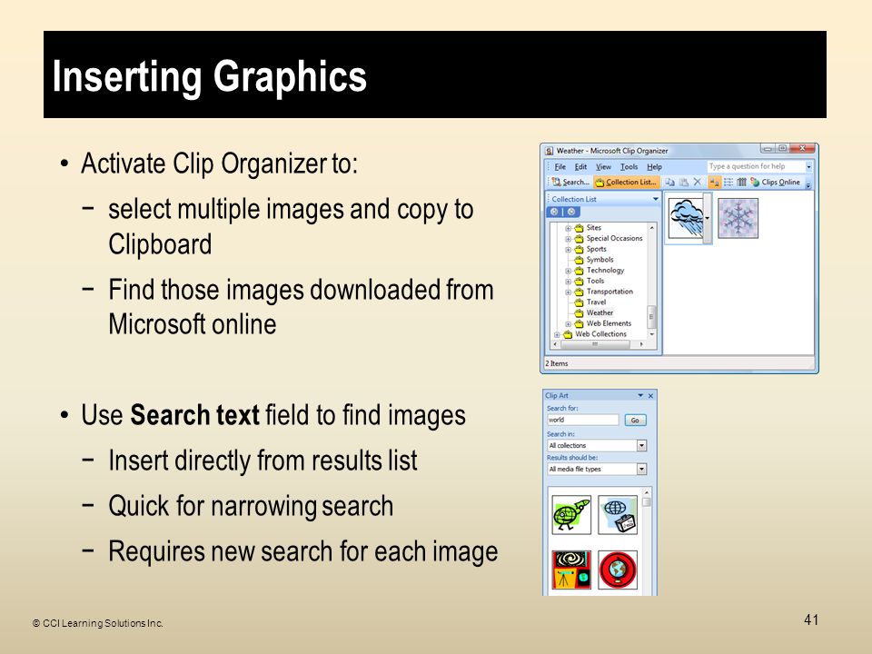Click the Copy icon in the toolbar
The image size is (872, 654).
(670, 182)
